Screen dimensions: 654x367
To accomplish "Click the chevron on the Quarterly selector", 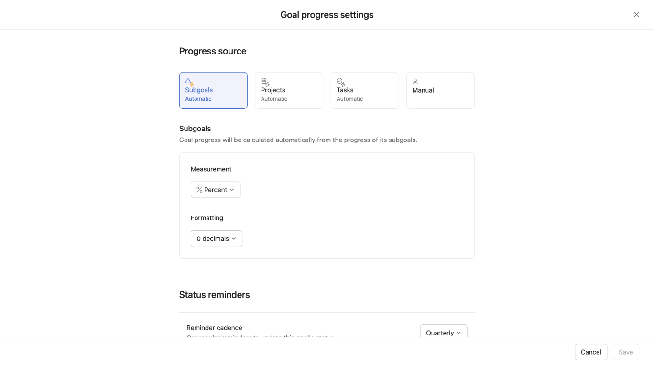I will coord(458,333).
